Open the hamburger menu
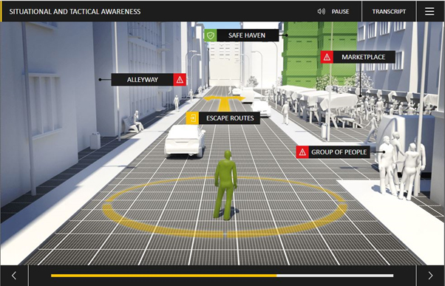 pyautogui.click(x=429, y=11)
